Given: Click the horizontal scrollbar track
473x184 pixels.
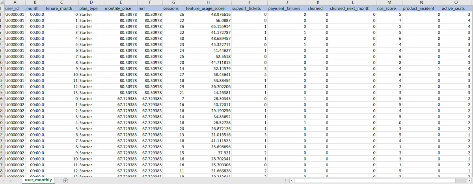Looking at the screenshot, I should [380, 180].
